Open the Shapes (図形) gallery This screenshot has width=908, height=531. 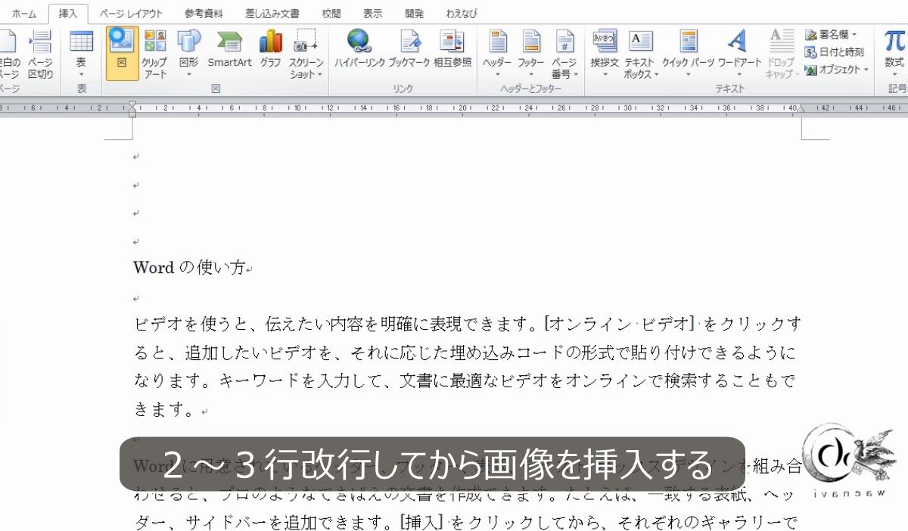point(188,53)
